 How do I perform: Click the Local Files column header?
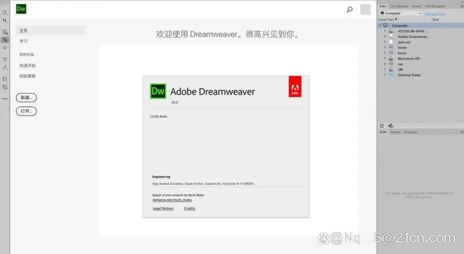388,19
